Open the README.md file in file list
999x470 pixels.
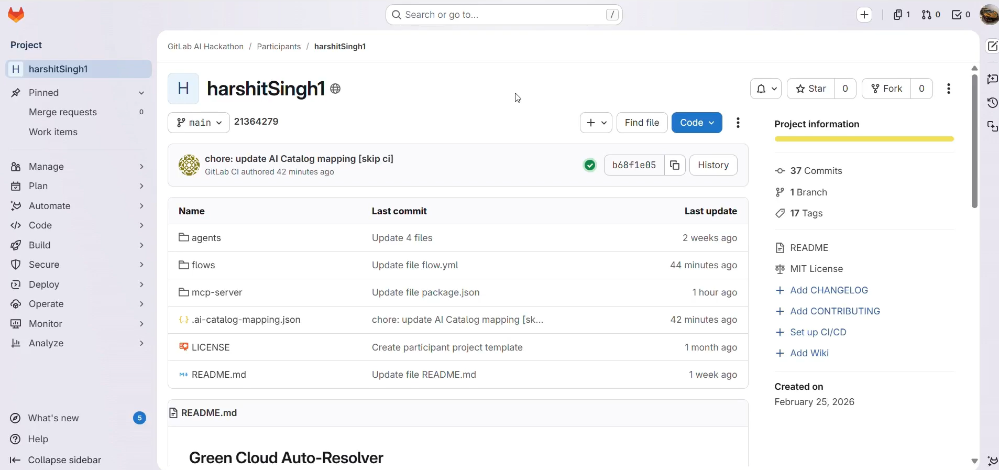219,375
